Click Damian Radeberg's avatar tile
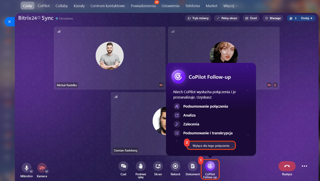The width and height of the screenshot is (320, 181). [159, 121]
